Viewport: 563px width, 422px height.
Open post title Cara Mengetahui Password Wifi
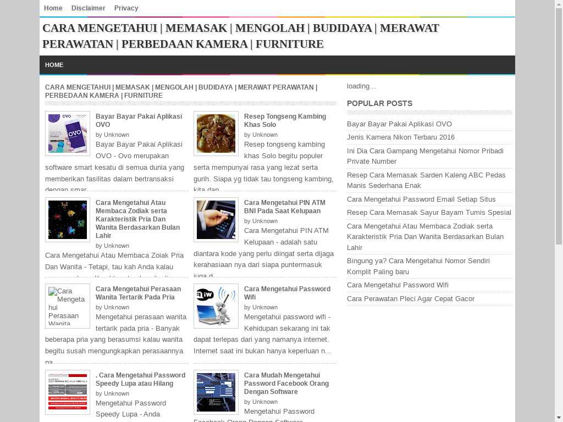click(287, 293)
